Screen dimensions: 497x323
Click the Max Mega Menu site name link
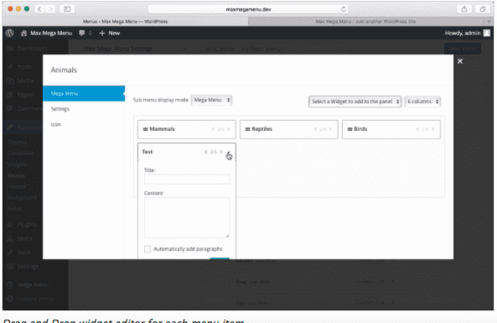point(47,33)
